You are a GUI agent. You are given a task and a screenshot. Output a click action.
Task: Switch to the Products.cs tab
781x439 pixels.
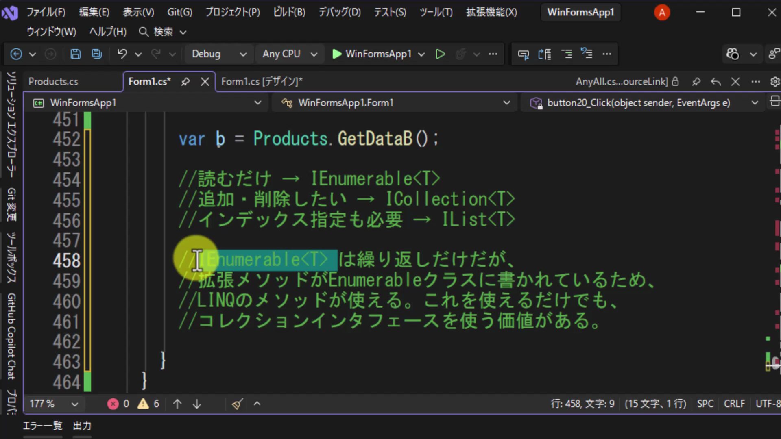coord(53,82)
